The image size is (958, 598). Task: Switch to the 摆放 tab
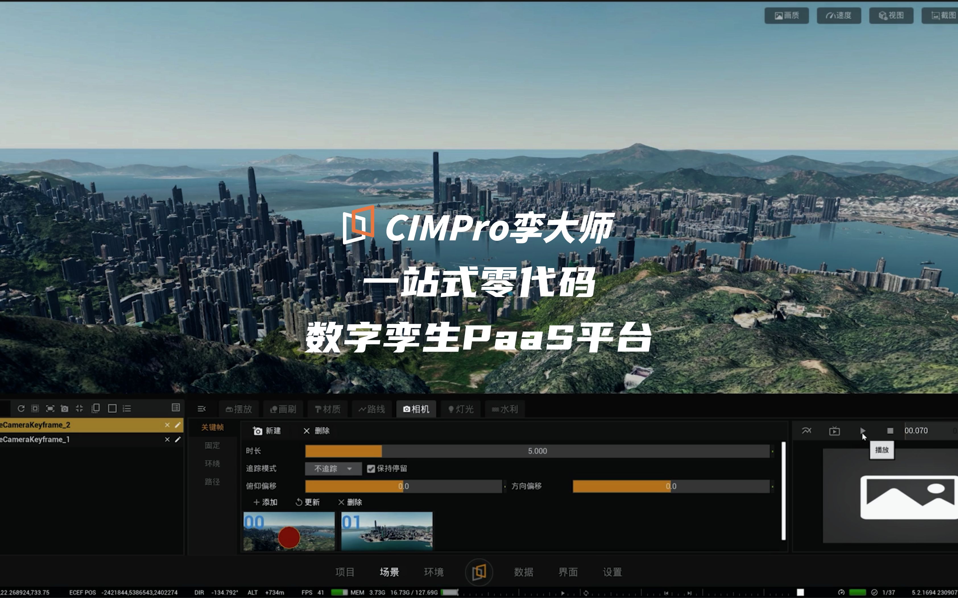tap(239, 409)
